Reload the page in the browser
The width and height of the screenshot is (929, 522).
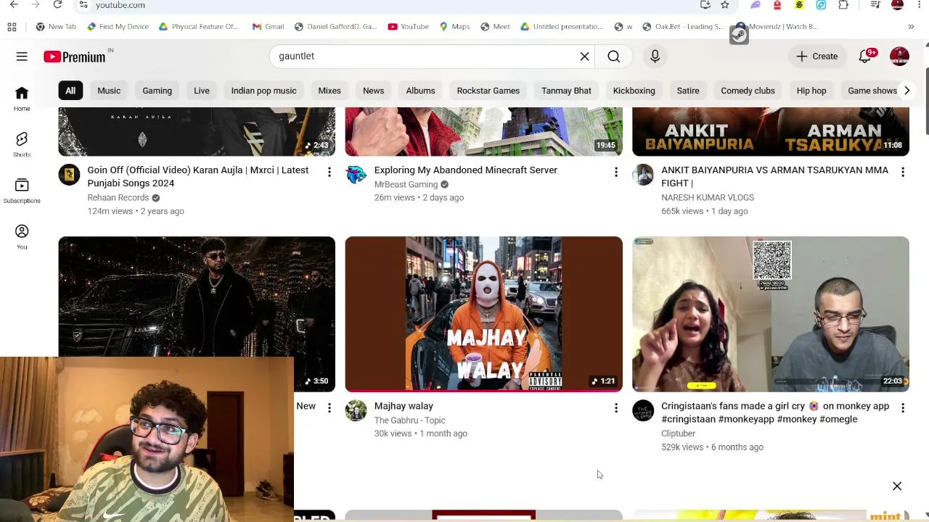coord(57,5)
